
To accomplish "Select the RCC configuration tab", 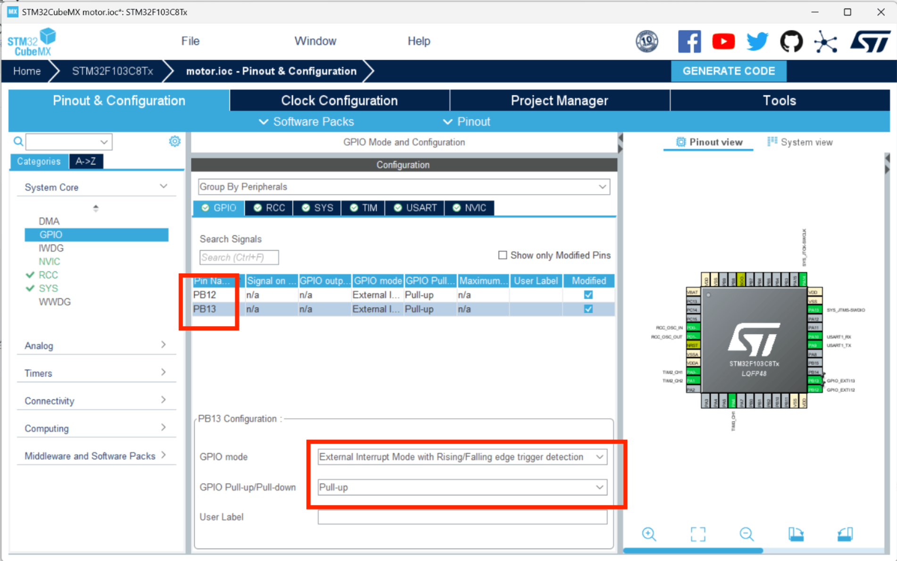I will 269,208.
